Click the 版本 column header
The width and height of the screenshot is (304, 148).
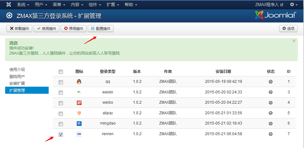[137, 72]
